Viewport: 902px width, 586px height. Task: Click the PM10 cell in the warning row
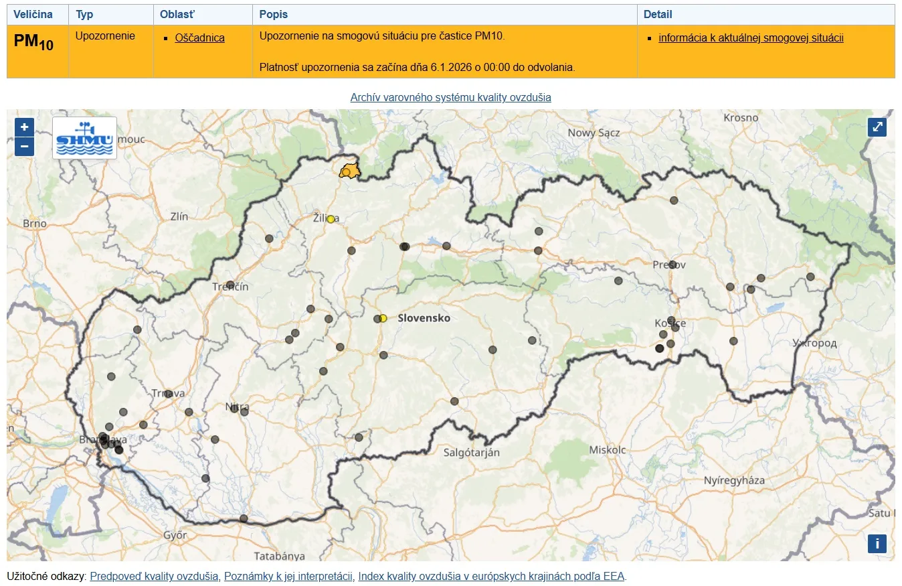point(33,42)
